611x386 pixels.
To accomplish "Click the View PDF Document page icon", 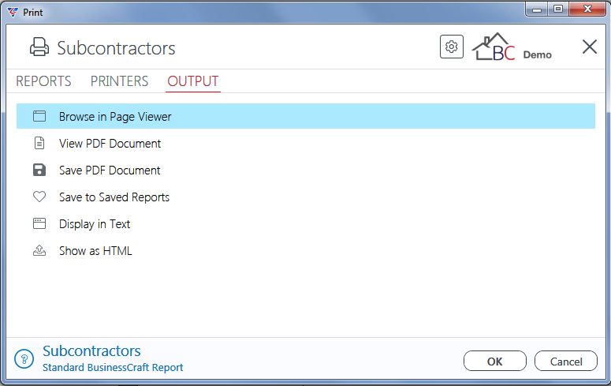I will click(39, 143).
